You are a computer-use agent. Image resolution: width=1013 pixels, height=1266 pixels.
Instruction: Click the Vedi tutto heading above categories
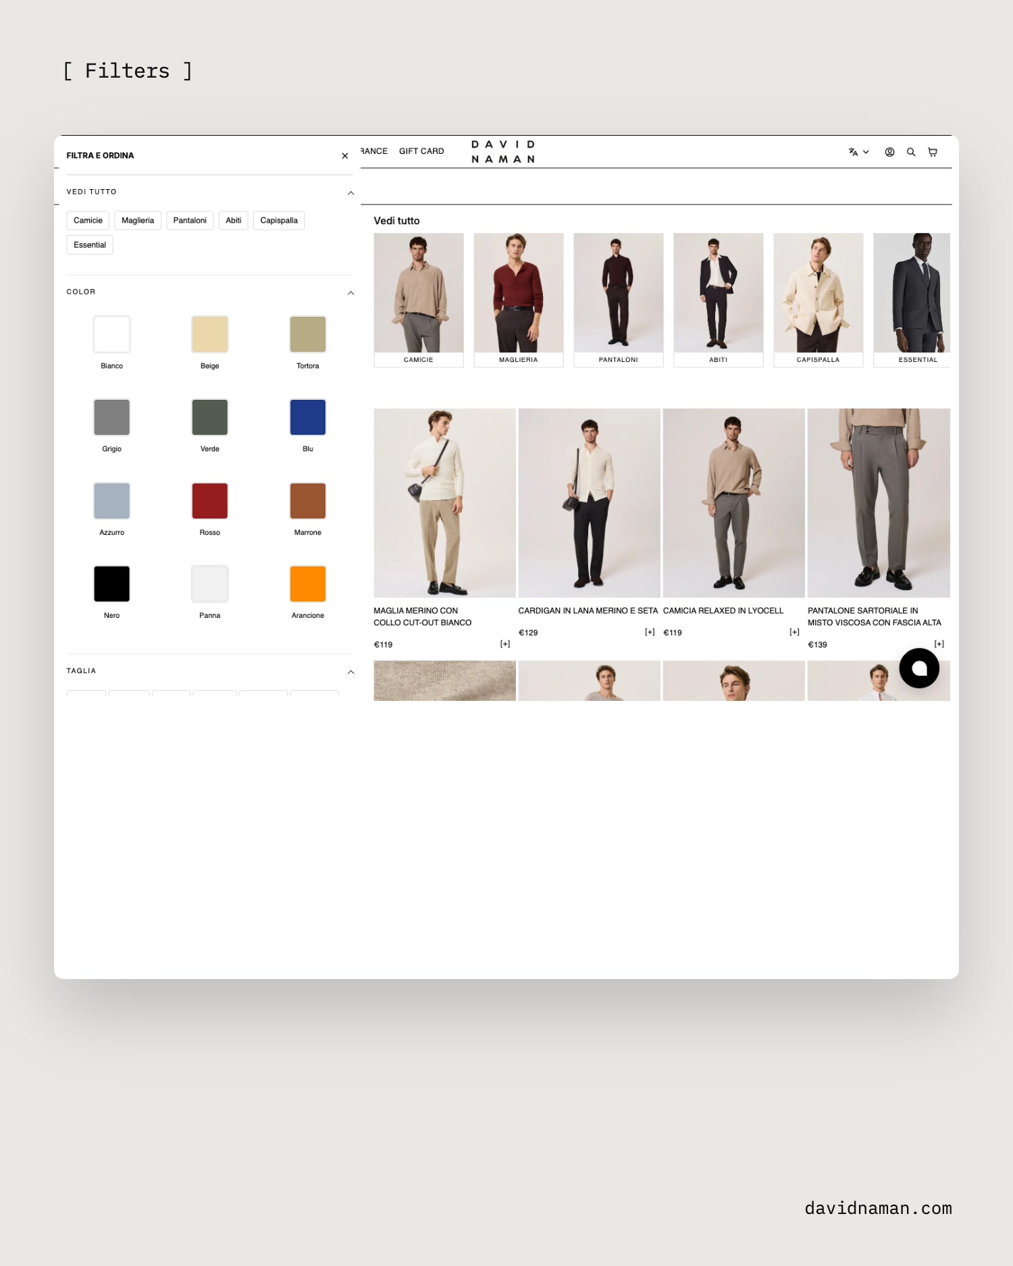(x=396, y=221)
